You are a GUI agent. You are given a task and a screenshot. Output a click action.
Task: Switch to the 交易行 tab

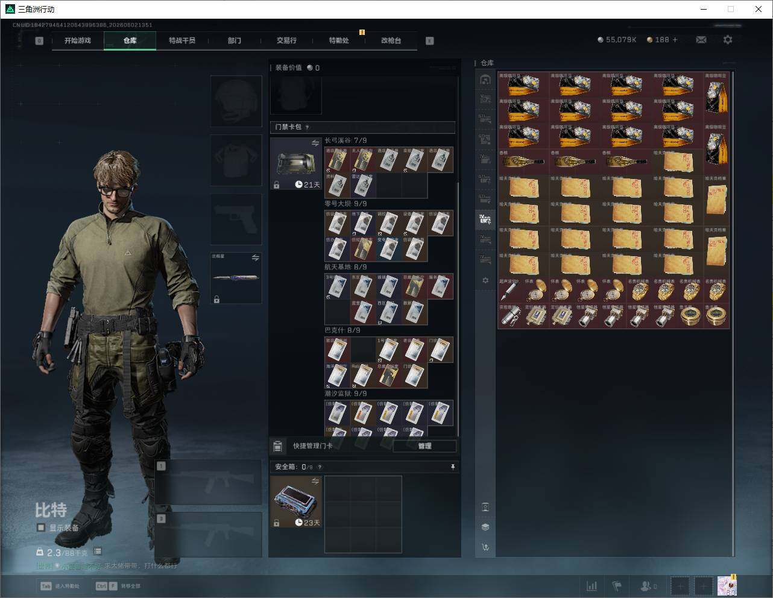(x=286, y=40)
